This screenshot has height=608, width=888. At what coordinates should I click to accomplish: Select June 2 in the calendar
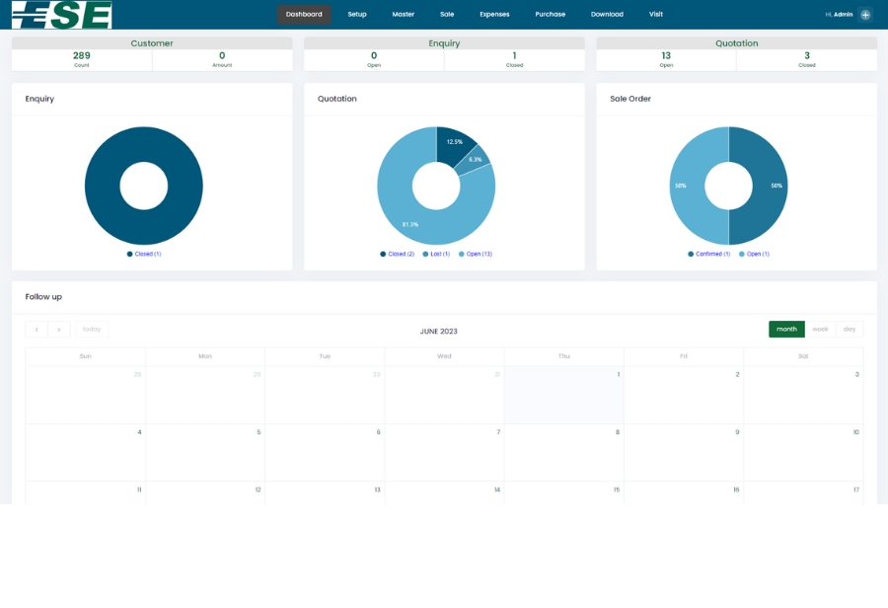(x=684, y=395)
